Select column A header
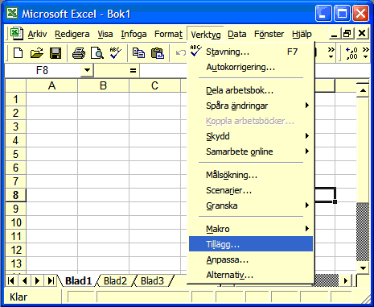The image size is (374, 307). pyautogui.click(x=51, y=85)
